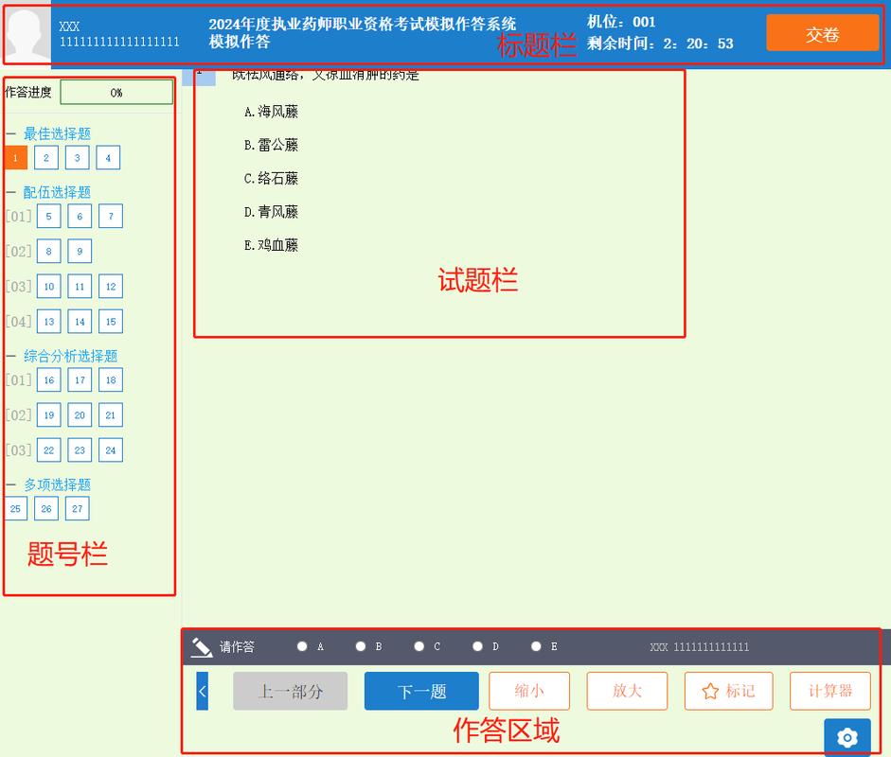Open question 25 box
Image resolution: width=891 pixels, height=757 pixels.
pyautogui.click(x=15, y=509)
